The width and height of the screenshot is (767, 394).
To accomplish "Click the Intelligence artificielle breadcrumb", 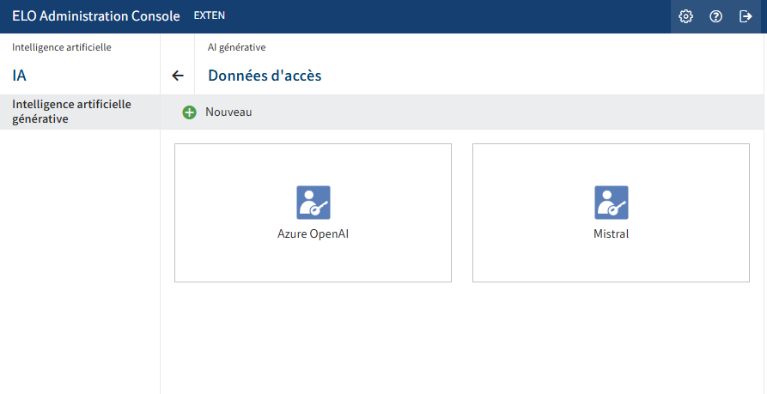I will tap(62, 47).
